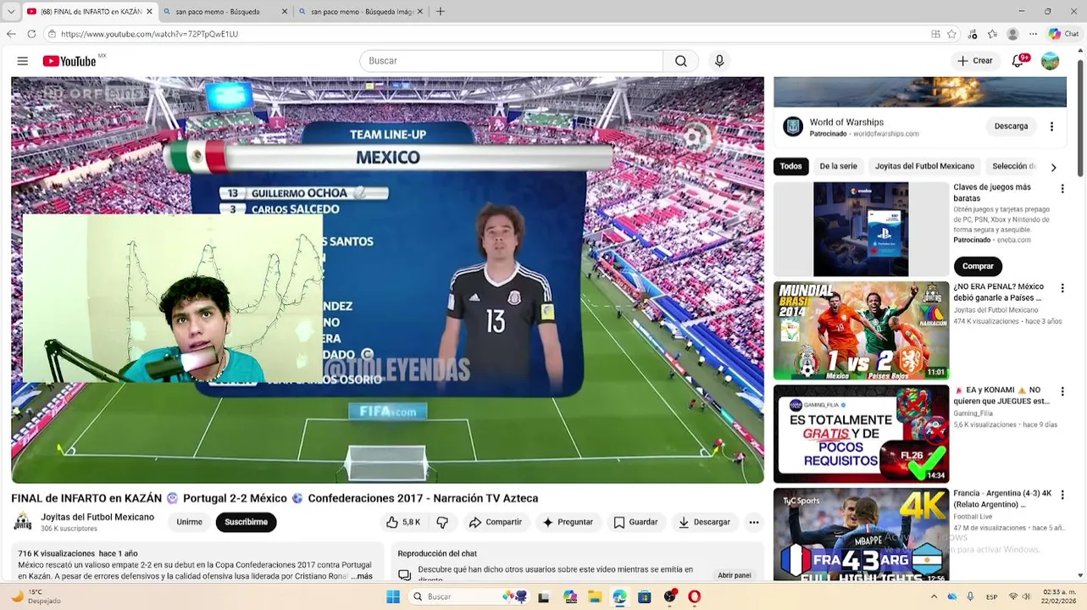This screenshot has height=610, width=1087.
Task: Open the YouTube hamburger guide menu
Action: tap(23, 61)
